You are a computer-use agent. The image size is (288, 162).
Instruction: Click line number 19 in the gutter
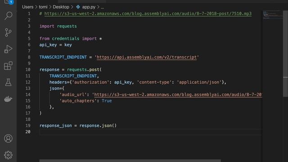pos(28,126)
